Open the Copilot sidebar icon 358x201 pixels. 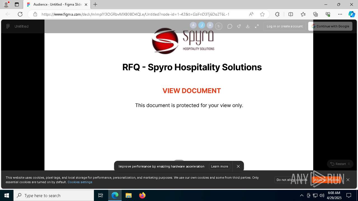(x=352, y=14)
